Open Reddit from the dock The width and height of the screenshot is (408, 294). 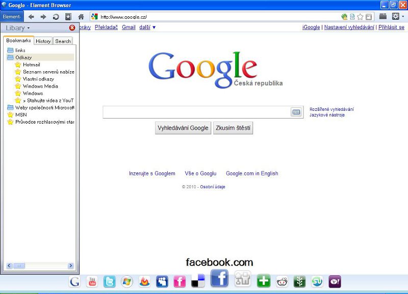coord(282,282)
